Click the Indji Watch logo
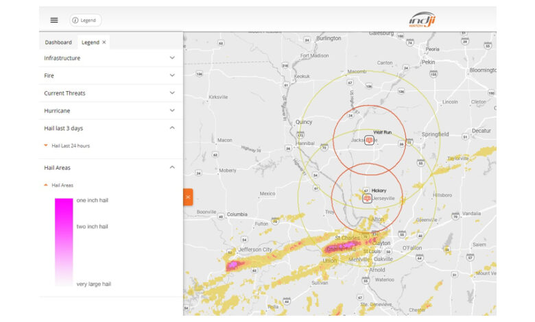Image resolution: width=535 pixels, height=322 pixels. 423,20
